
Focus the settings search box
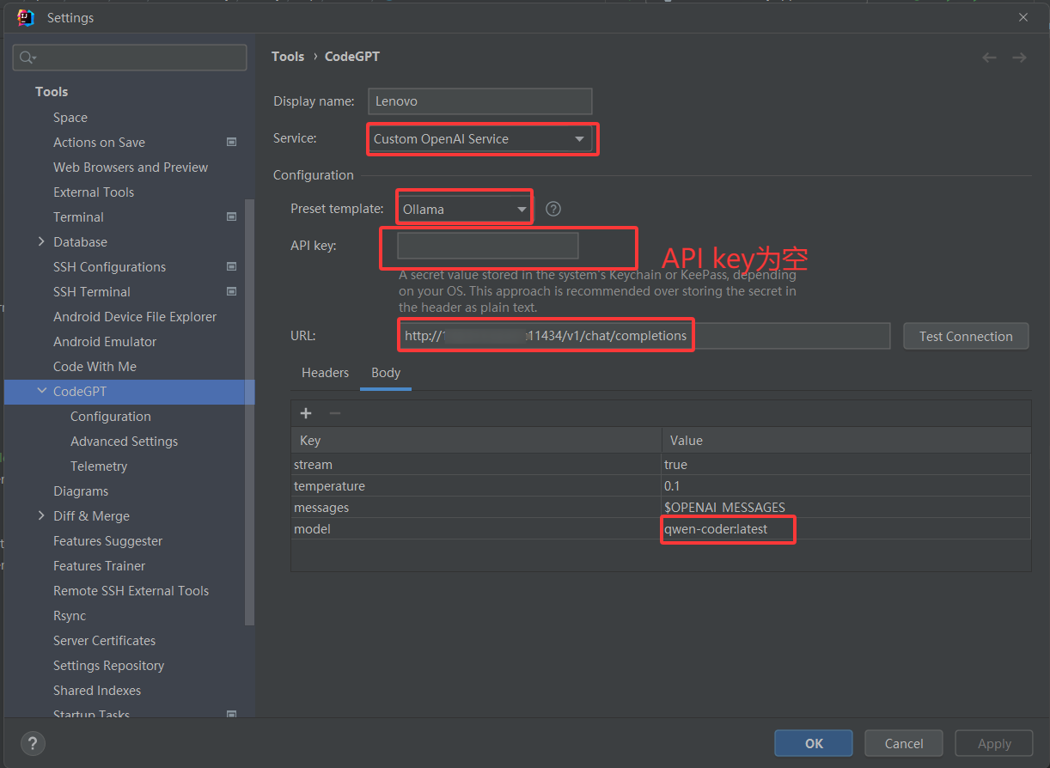coord(130,58)
